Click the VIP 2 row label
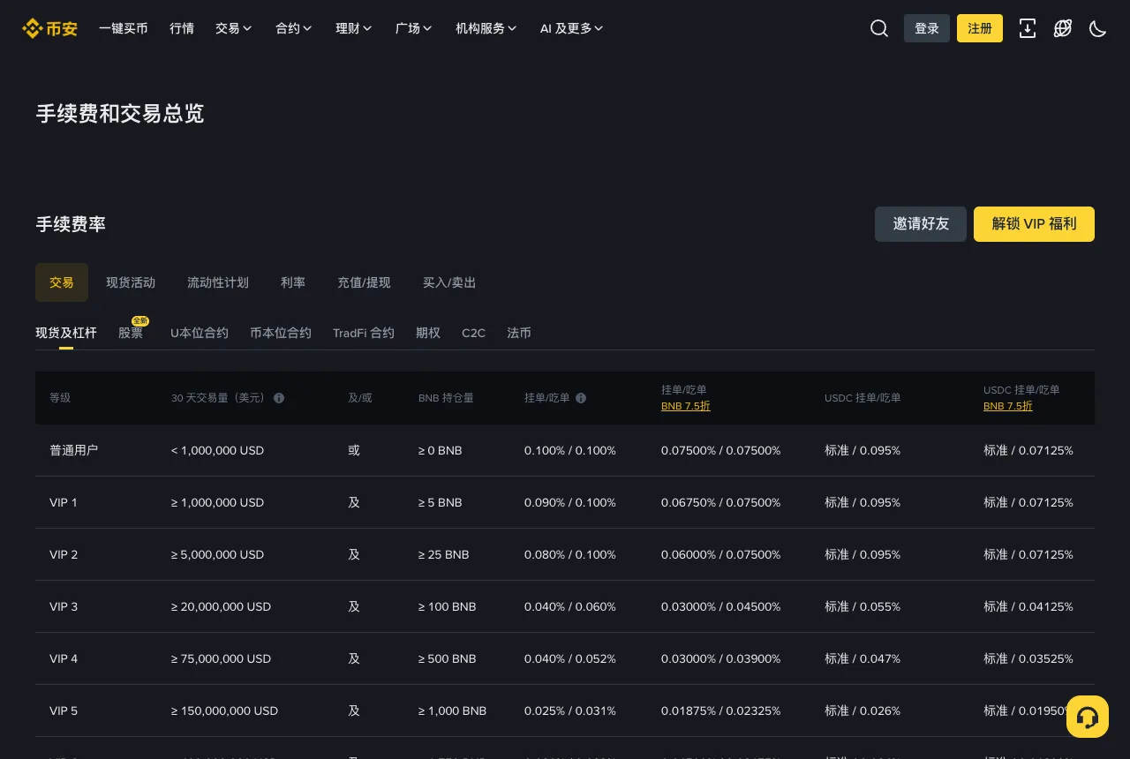This screenshot has height=759, width=1130. pyautogui.click(x=64, y=554)
